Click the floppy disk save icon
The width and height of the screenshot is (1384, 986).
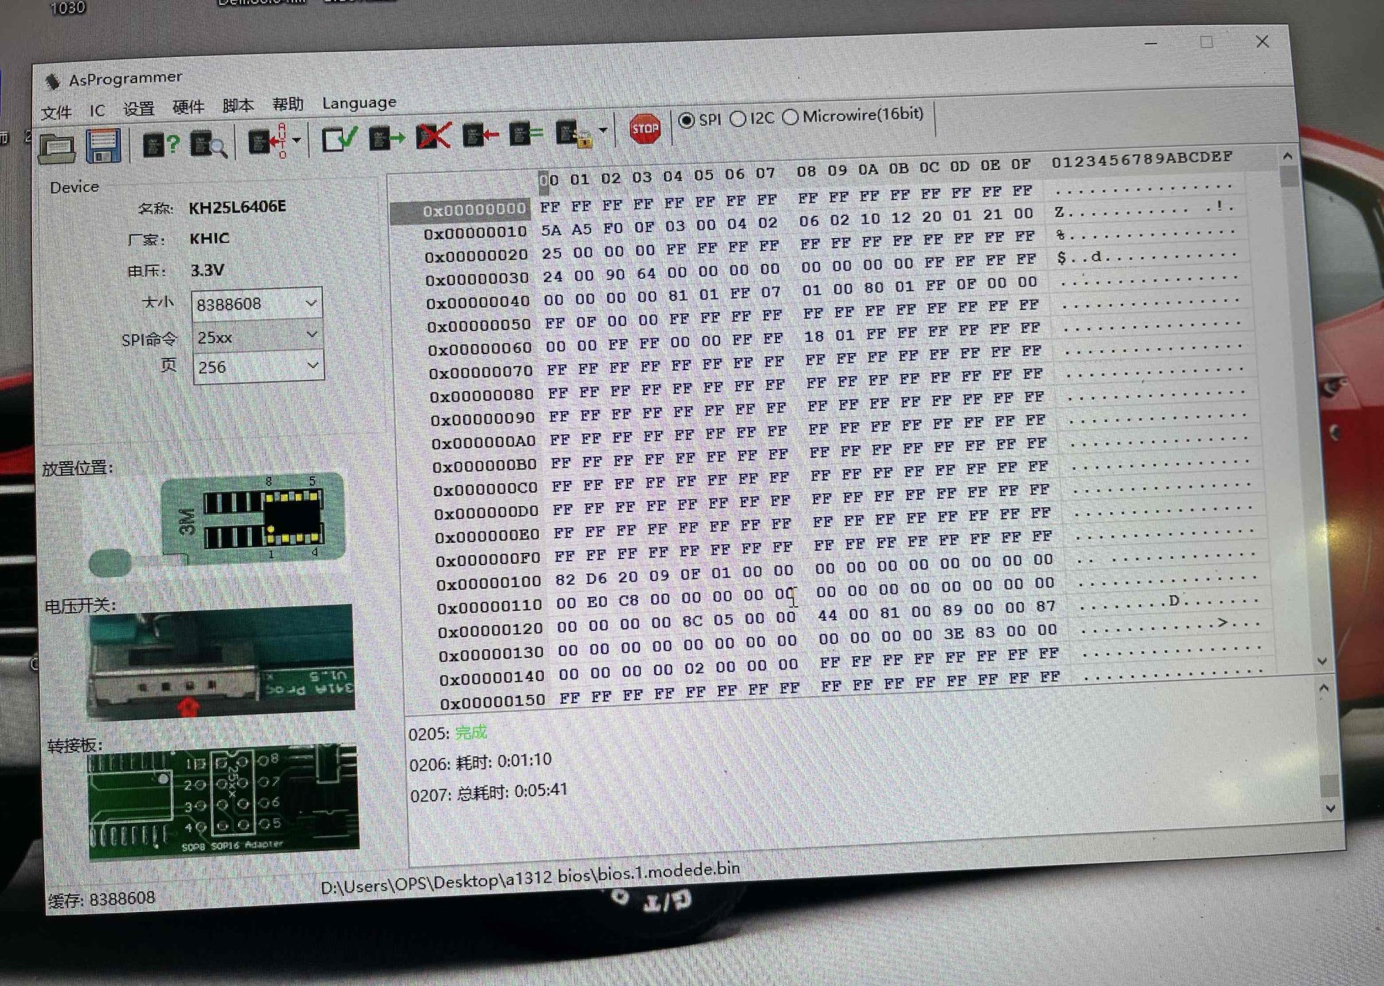pos(103,145)
